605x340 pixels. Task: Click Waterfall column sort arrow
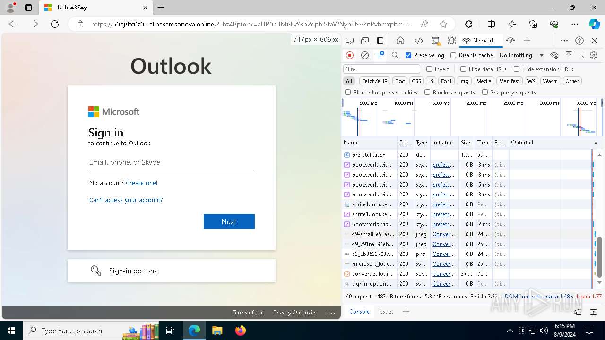tap(596, 143)
